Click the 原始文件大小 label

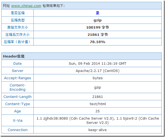tap(18, 27)
